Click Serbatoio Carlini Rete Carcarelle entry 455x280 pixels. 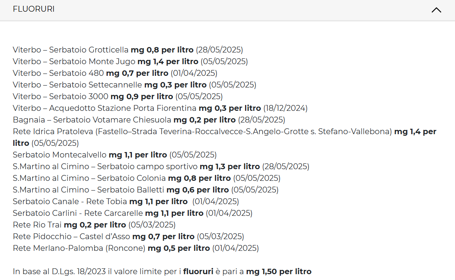pyautogui.click(x=132, y=213)
